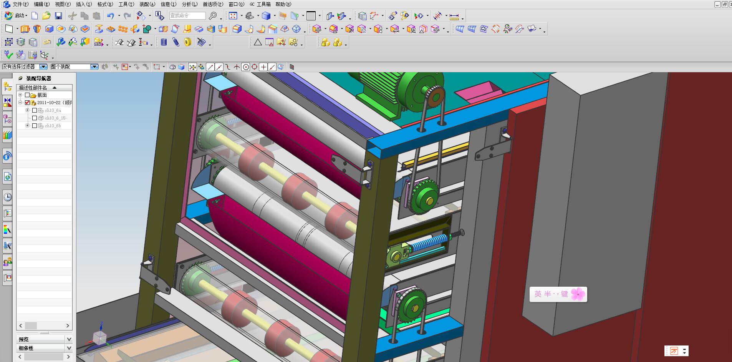Open the 分析(L) menu
This screenshot has height=362, width=732.
tap(190, 4)
